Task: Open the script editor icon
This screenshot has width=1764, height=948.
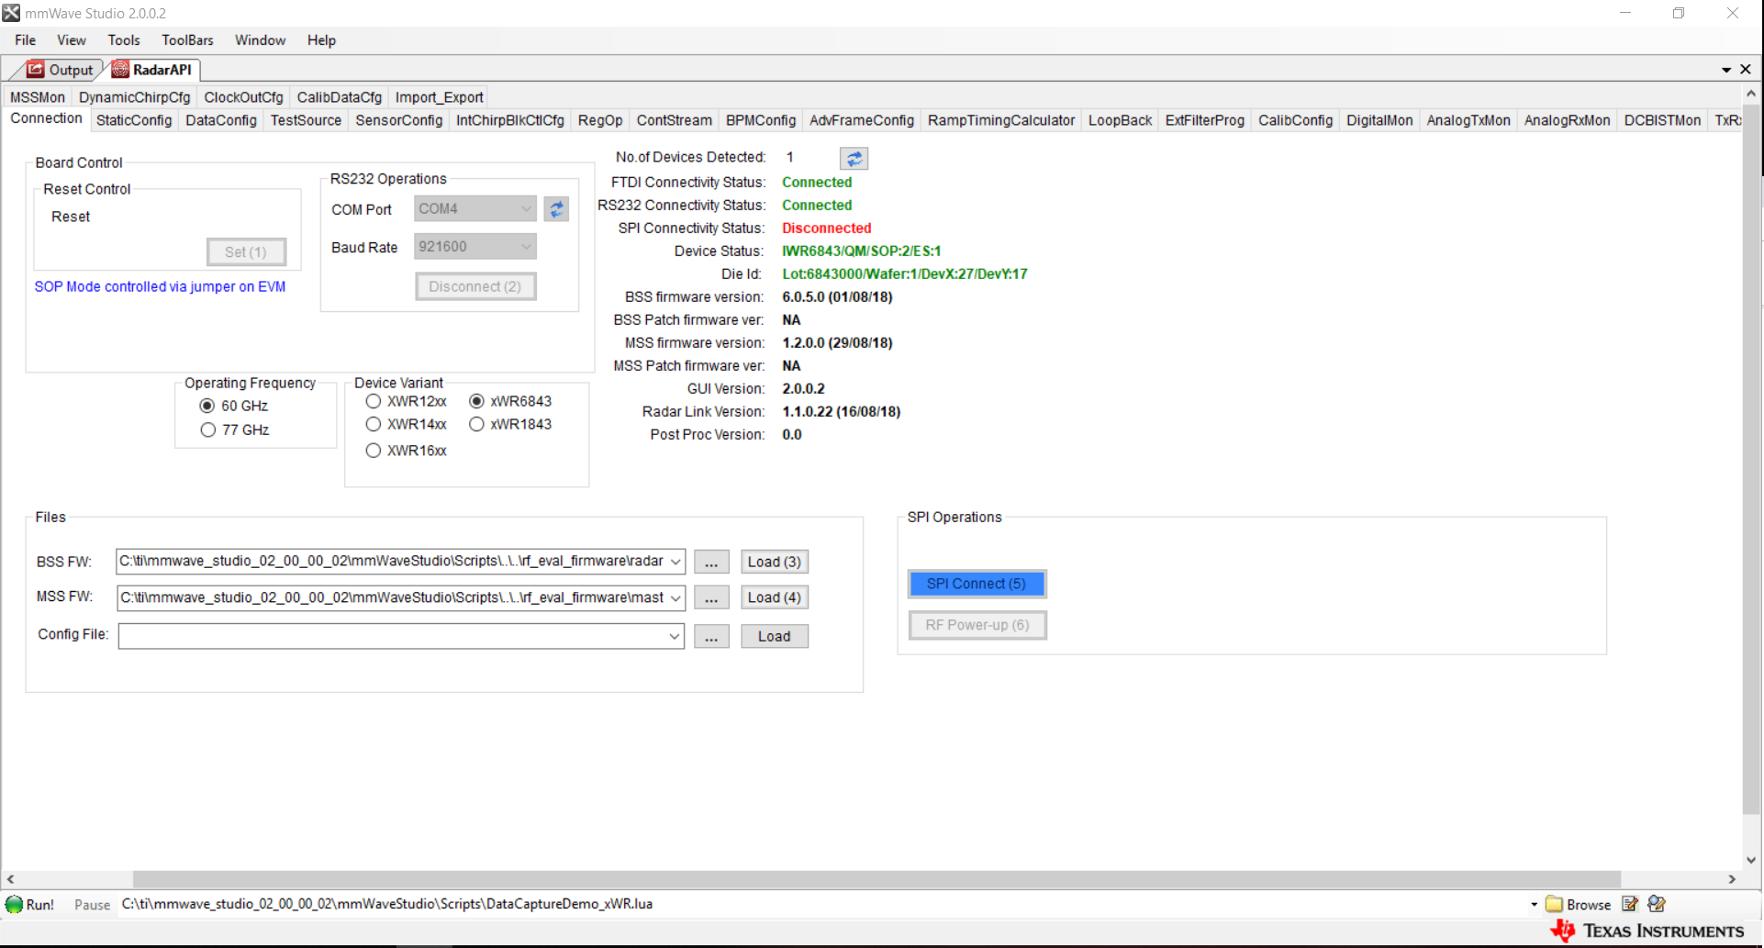Action: (1630, 904)
